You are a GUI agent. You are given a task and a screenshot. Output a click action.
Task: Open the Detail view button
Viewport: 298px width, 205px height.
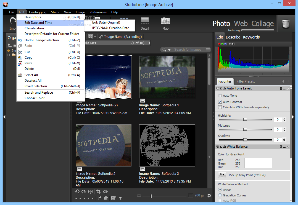(145, 24)
